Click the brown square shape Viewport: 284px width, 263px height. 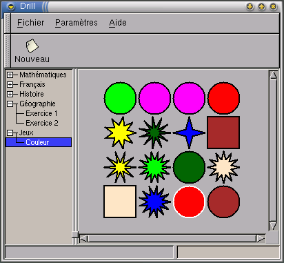tap(223, 133)
